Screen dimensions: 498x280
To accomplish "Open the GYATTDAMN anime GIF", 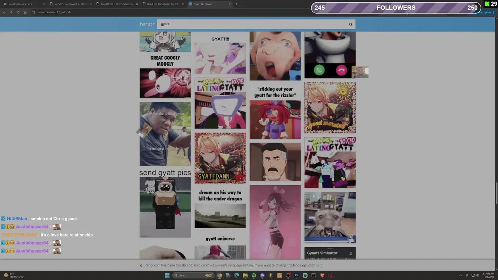I will (220, 158).
